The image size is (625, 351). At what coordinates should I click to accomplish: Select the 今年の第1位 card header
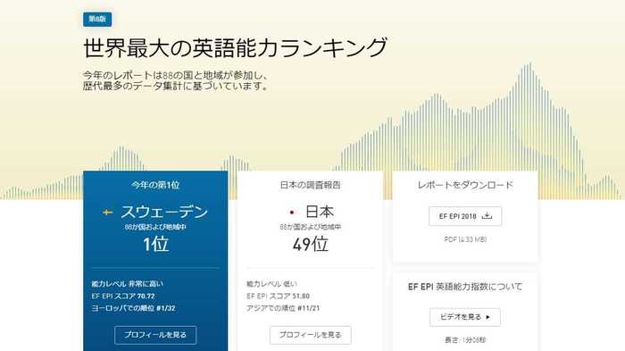tap(155, 185)
